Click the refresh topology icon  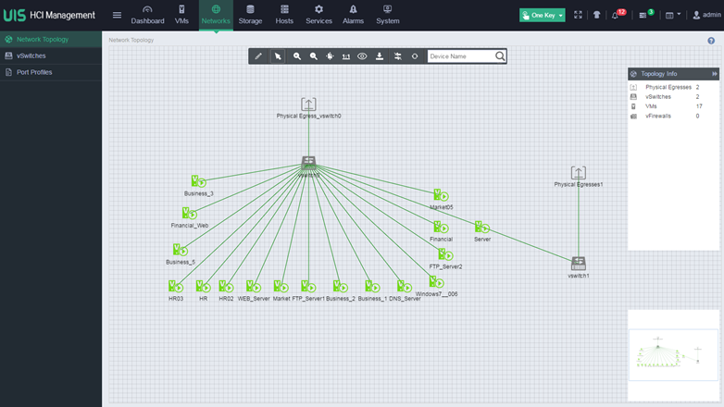point(415,56)
